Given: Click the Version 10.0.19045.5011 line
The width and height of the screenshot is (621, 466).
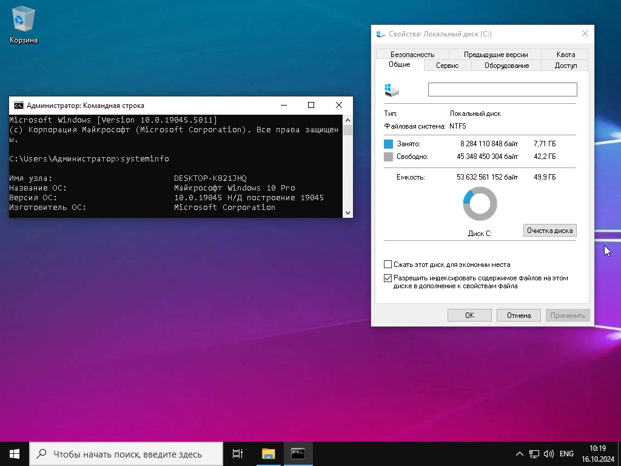Looking at the screenshot, I should click(x=113, y=120).
